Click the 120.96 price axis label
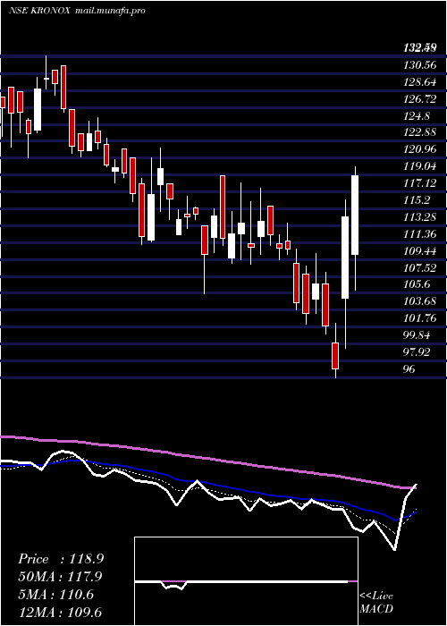 (420, 149)
